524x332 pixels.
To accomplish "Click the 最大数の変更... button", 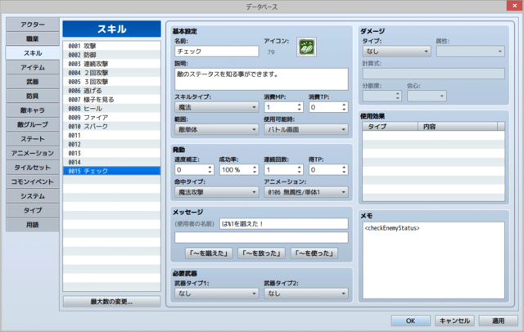I will 111,302.
